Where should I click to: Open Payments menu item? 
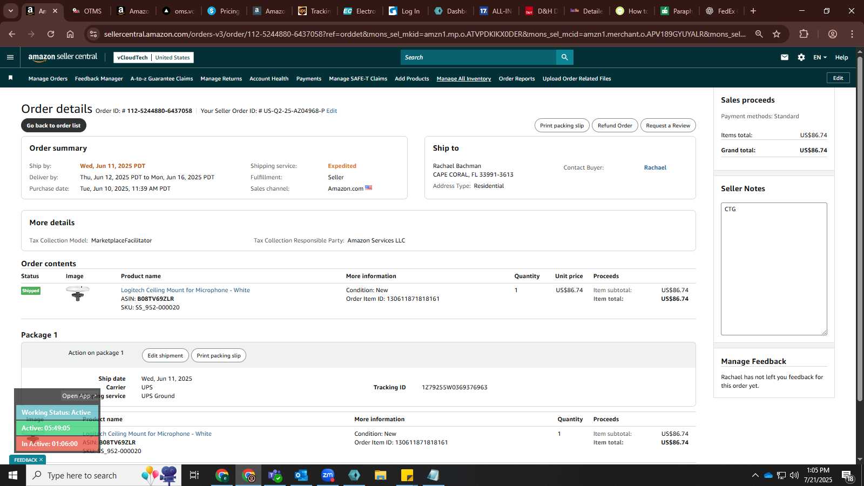point(309,78)
